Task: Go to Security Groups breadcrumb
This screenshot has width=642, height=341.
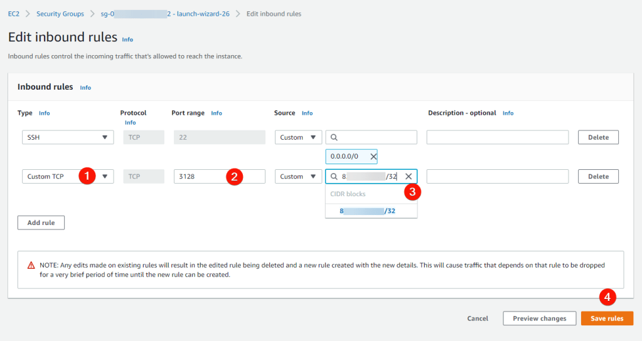Action: (59, 14)
